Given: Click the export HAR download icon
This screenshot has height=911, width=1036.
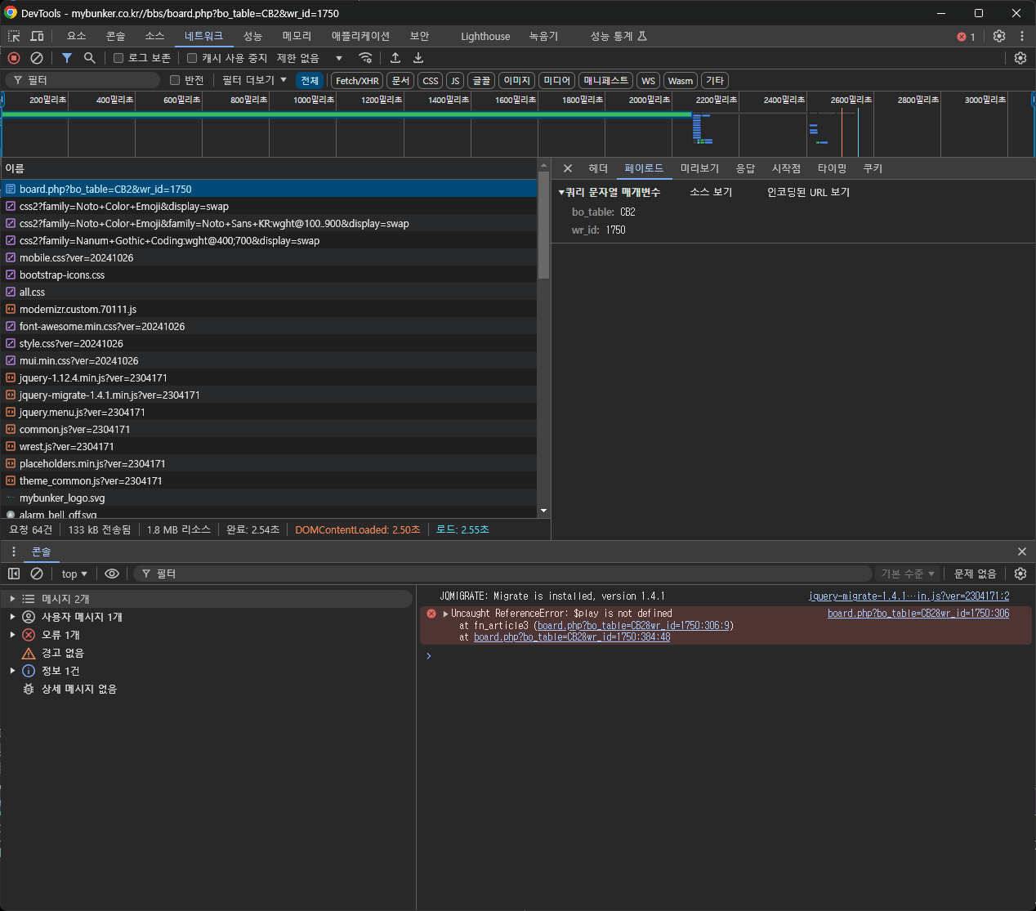Looking at the screenshot, I should tap(418, 58).
